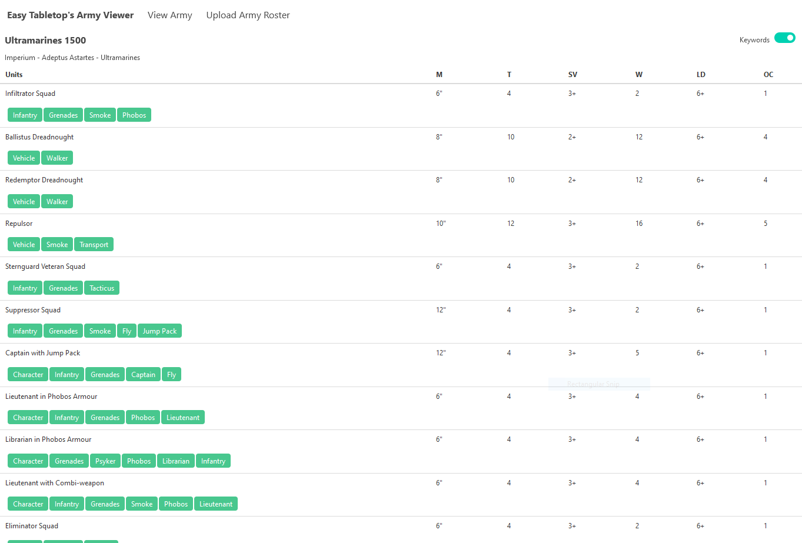802x543 pixels.
Task: Click Easy Tabletop's Army Viewer title
Action: point(71,15)
